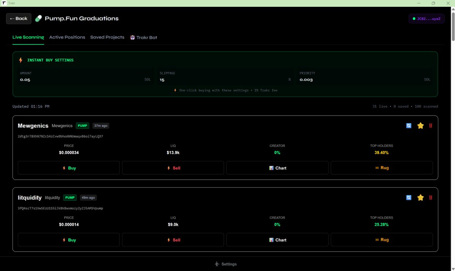Maximize the Trakr window
This screenshot has height=271, width=455.
coord(433,3)
